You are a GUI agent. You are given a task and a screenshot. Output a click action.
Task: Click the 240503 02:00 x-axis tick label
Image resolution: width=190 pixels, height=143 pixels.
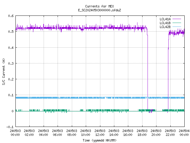tap(29, 133)
